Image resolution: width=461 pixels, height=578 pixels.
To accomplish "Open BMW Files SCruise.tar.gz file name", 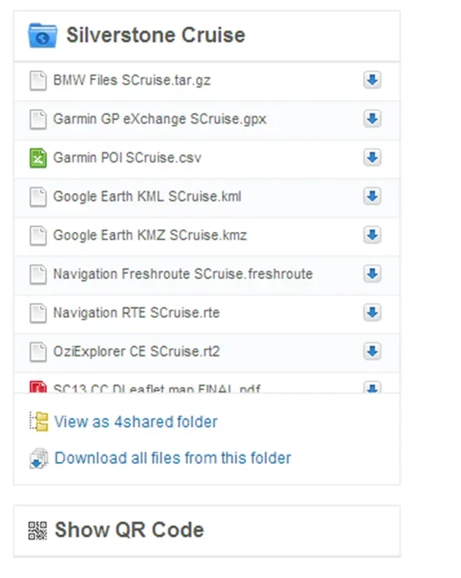I will click(132, 80).
